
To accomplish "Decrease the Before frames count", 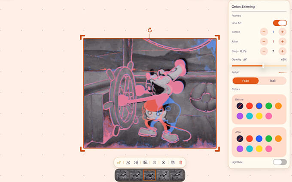I will (x=264, y=32).
